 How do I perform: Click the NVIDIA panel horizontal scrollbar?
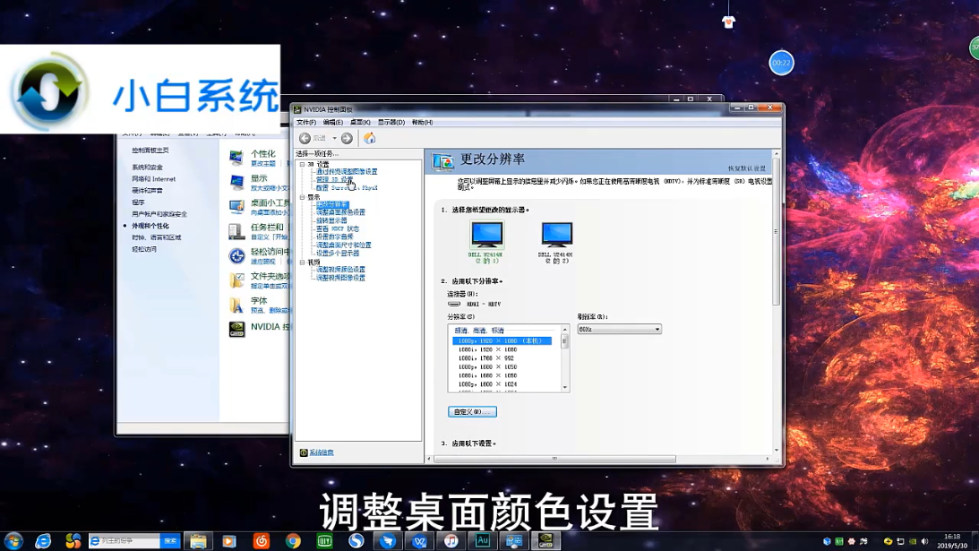(x=554, y=459)
